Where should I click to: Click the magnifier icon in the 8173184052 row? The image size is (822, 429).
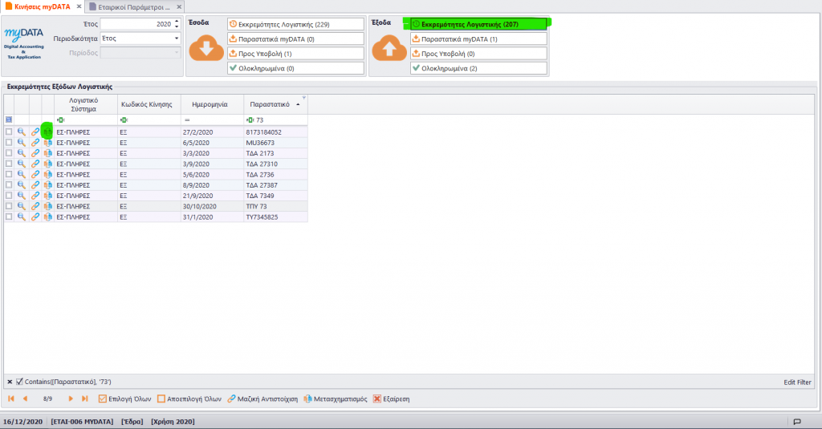[22, 132]
